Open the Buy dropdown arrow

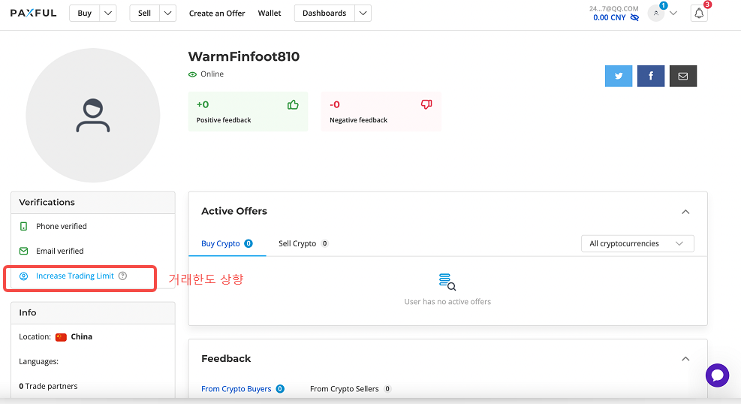point(108,14)
